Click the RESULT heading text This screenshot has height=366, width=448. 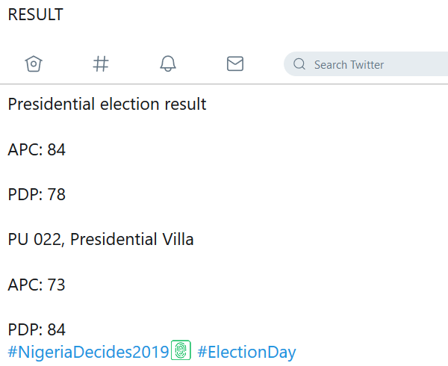(x=36, y=15)
